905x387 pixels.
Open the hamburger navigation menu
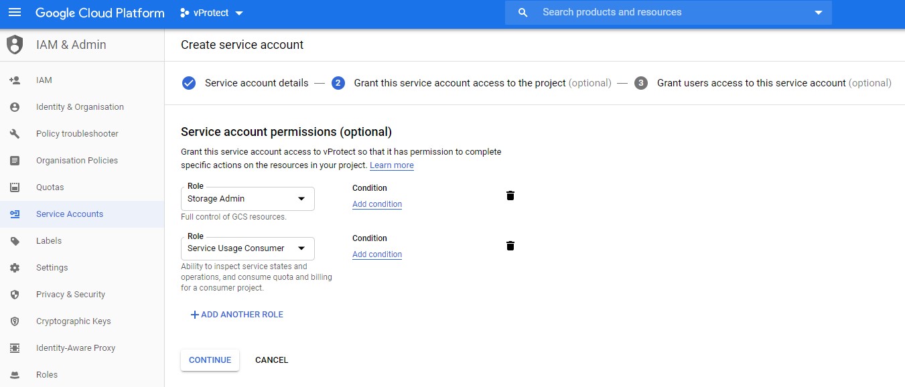click(x=15, y=13)
